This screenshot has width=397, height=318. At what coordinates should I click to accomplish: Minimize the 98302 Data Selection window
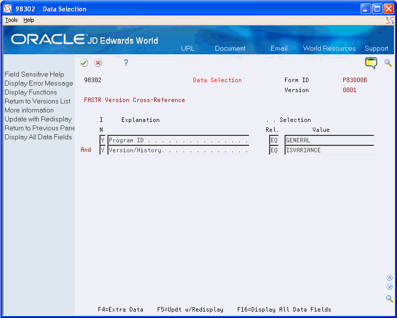[x=366, y=9]
